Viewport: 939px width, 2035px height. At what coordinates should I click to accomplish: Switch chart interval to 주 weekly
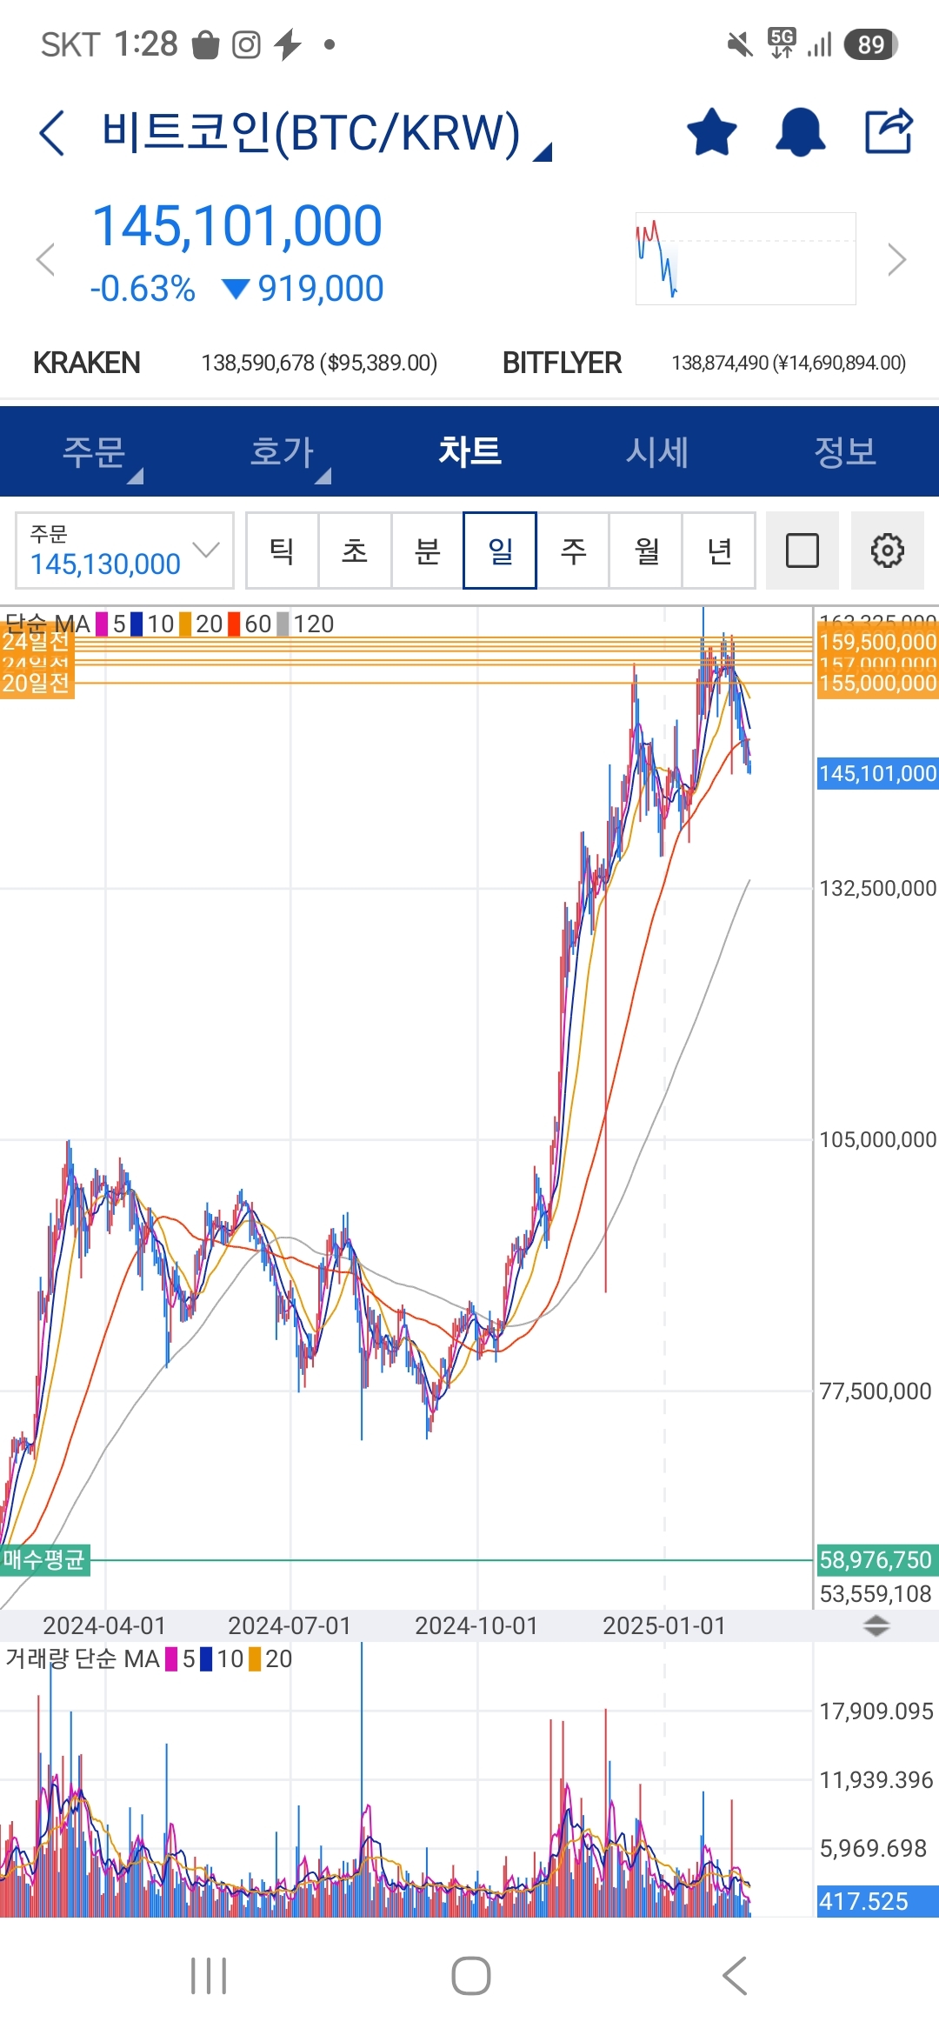[x=573, y=550]
